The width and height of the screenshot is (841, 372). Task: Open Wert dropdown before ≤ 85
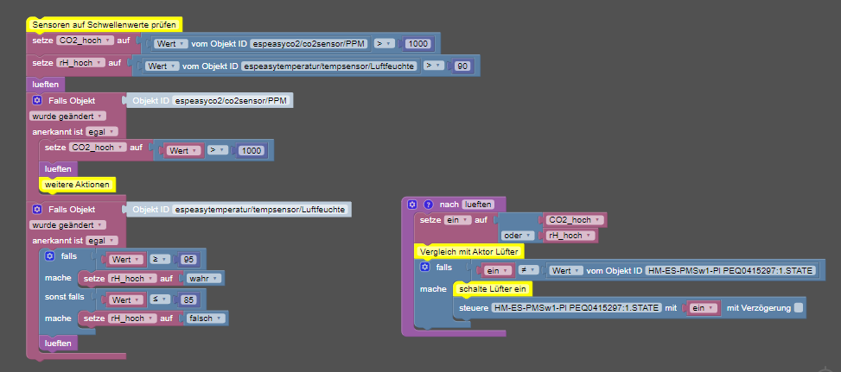(127, 299)
